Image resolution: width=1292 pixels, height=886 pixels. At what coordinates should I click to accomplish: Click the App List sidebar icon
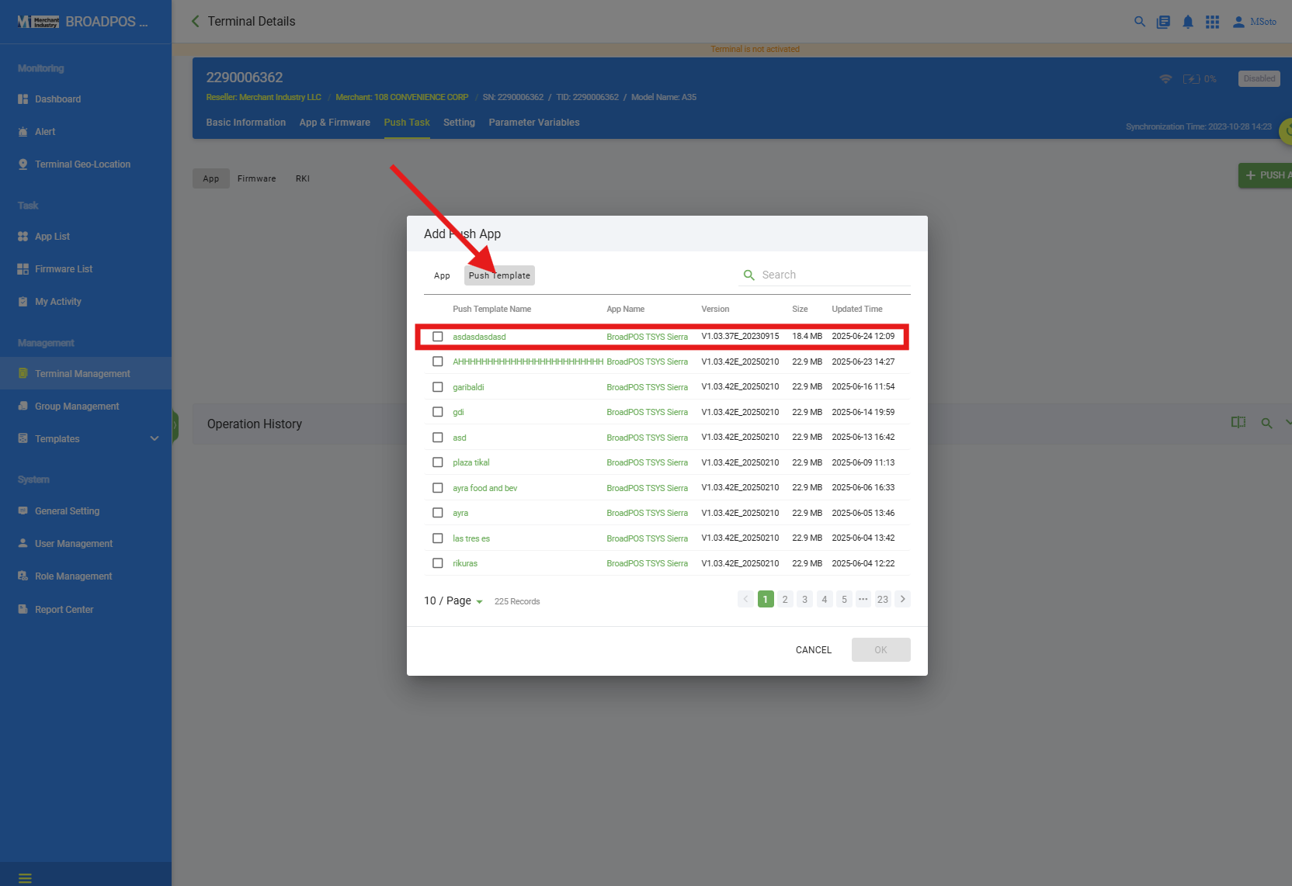click(23, 237)
